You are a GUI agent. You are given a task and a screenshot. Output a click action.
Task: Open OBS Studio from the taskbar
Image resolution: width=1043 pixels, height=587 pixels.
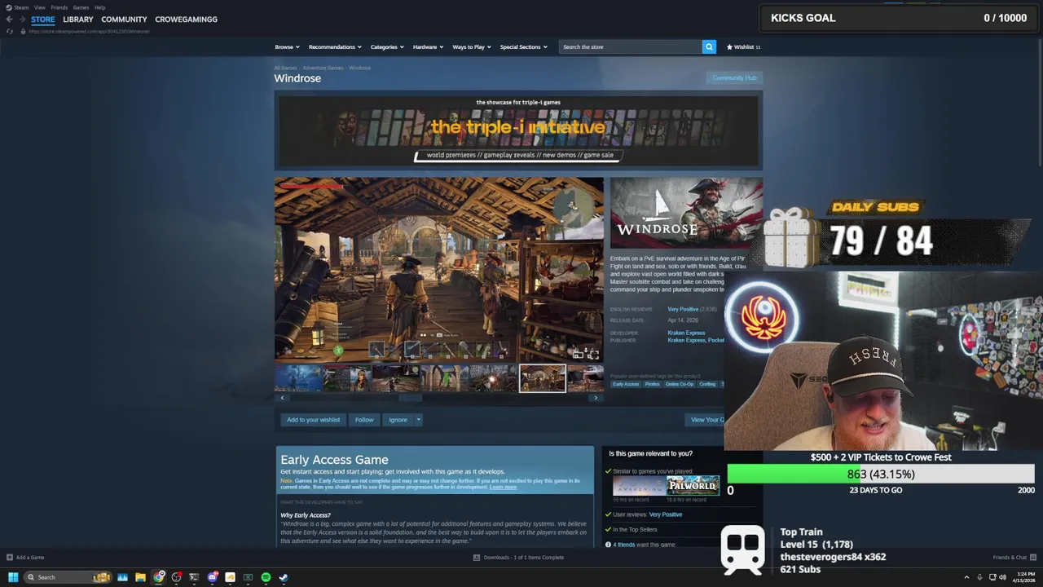(176, 577)
